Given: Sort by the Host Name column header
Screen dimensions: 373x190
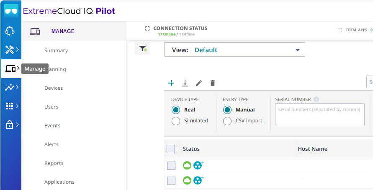Looking at the screenshot, I should [312, 149].
